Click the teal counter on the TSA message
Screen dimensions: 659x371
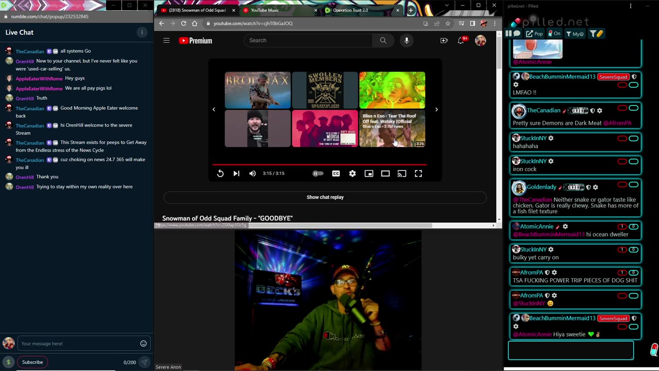coord(634,273)
